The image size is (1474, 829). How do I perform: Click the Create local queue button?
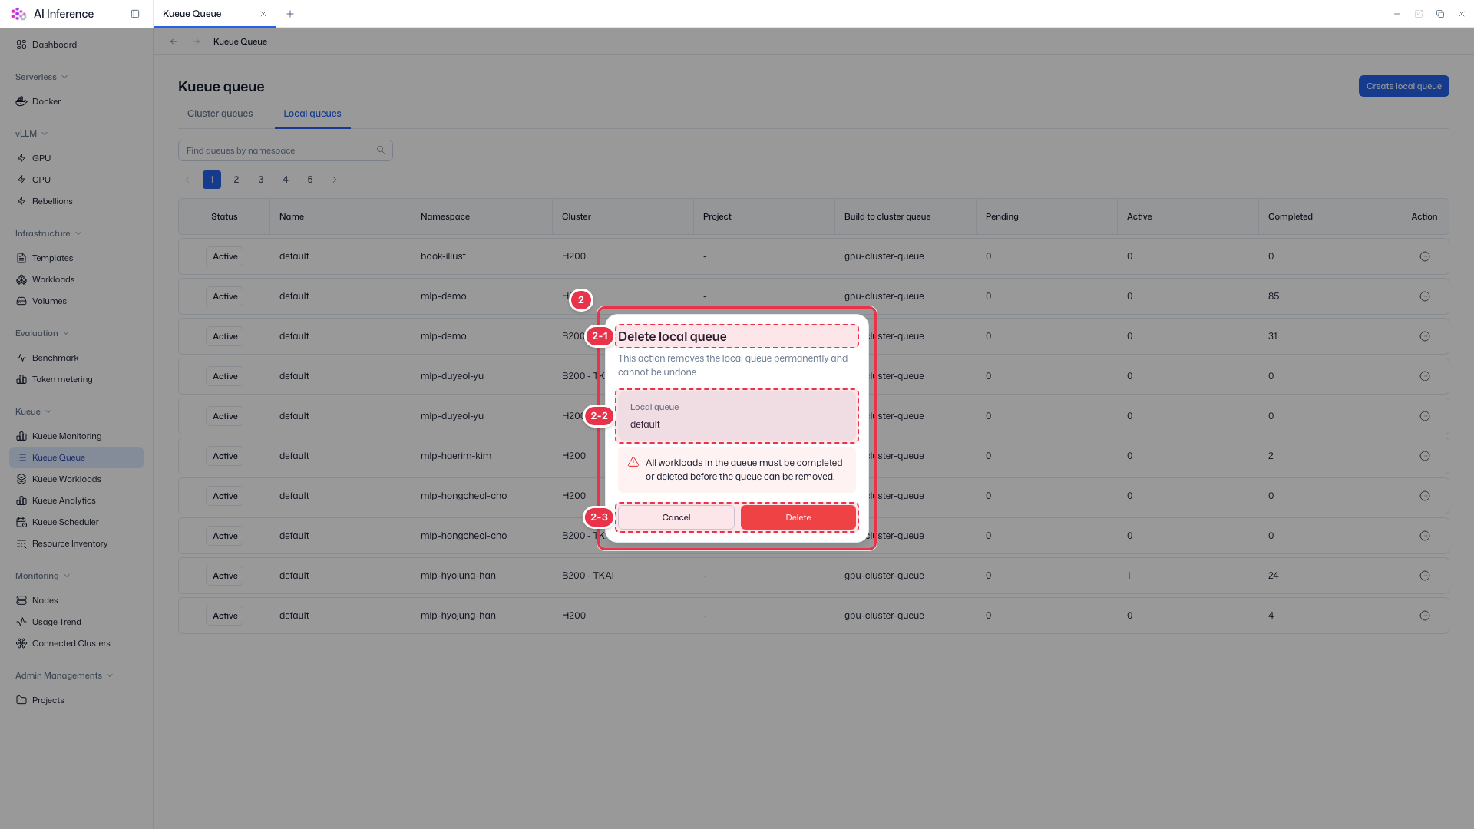(1403, 86)
